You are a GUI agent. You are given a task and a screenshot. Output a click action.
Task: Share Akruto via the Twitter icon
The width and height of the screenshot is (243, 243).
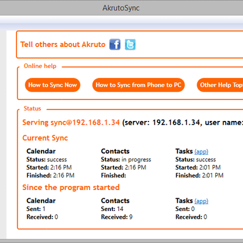point(130,44)
